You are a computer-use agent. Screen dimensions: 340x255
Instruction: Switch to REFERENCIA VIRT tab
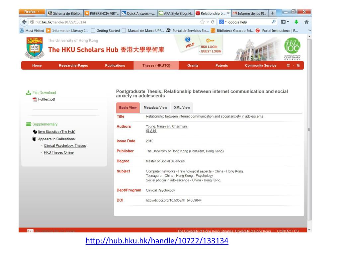tap(102, 13)
